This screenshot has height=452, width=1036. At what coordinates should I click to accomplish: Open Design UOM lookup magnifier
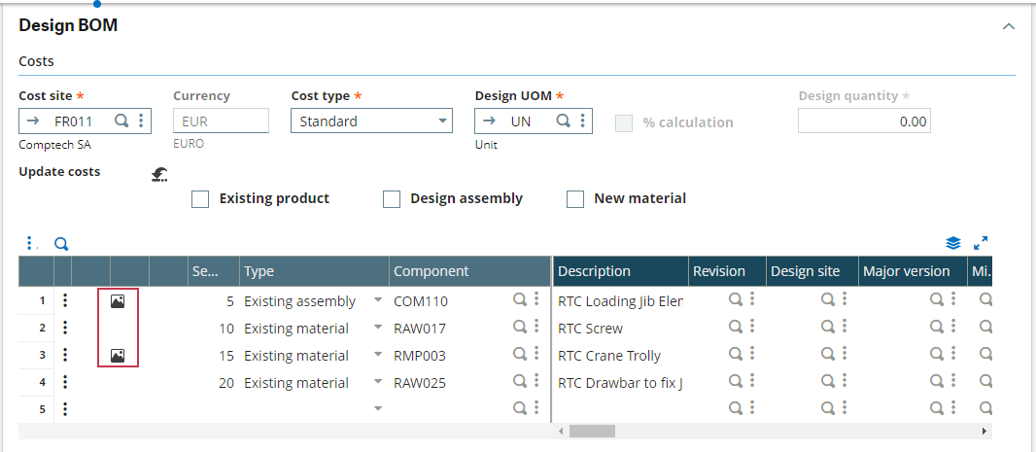pos(563,121)
